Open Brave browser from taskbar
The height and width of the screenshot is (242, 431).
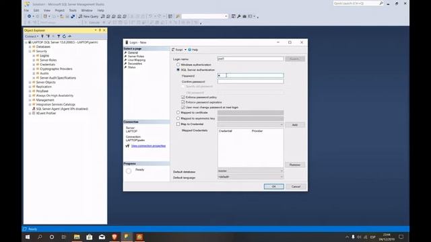pyautogui.click(x=114, y=237)
